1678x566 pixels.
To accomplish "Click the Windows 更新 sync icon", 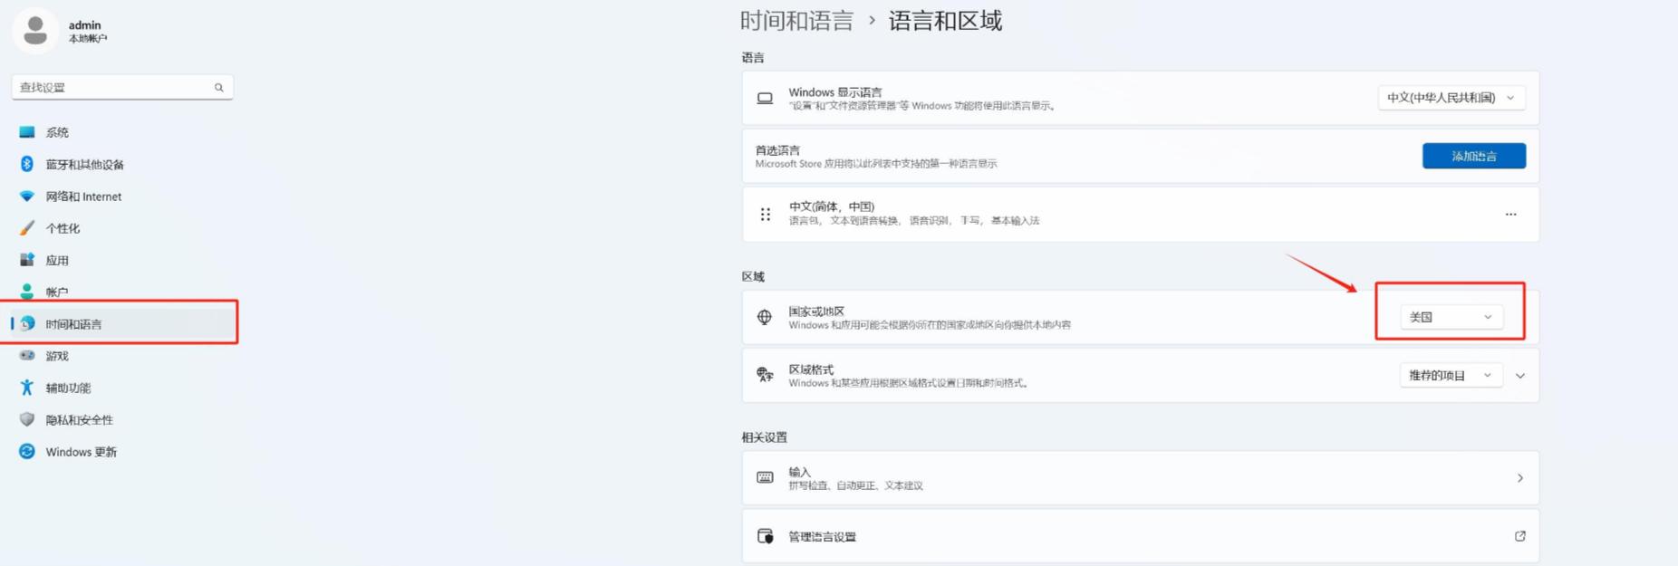I will (x=27, y=452).
